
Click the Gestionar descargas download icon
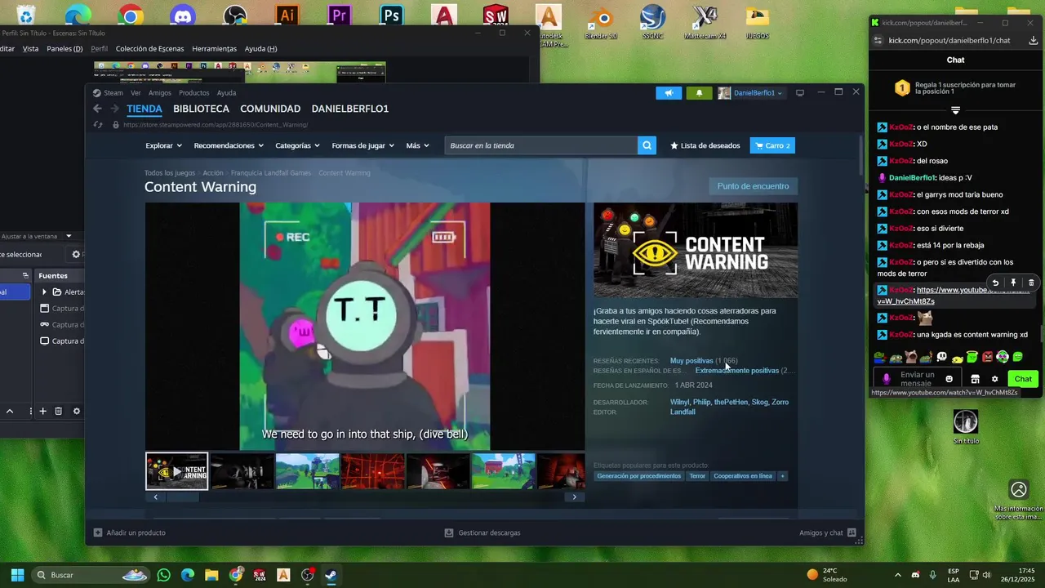449,532
